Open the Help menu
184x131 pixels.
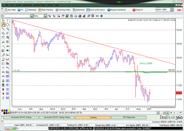(57, 5)
